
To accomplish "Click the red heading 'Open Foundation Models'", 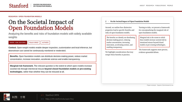I will coord(41,28).
